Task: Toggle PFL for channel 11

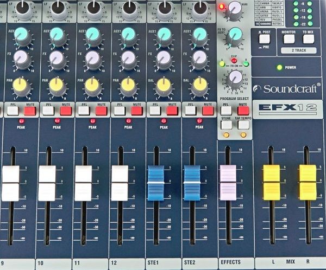Action: (x=84, y=111)
